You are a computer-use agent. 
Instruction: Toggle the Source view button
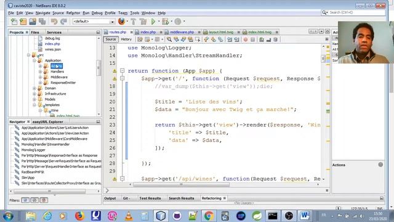pos(111,39)
